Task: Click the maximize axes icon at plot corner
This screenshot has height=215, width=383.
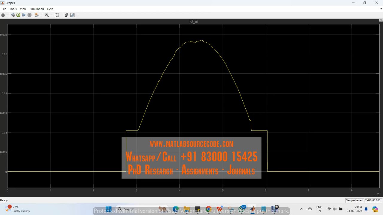Action: pos(381,20)
